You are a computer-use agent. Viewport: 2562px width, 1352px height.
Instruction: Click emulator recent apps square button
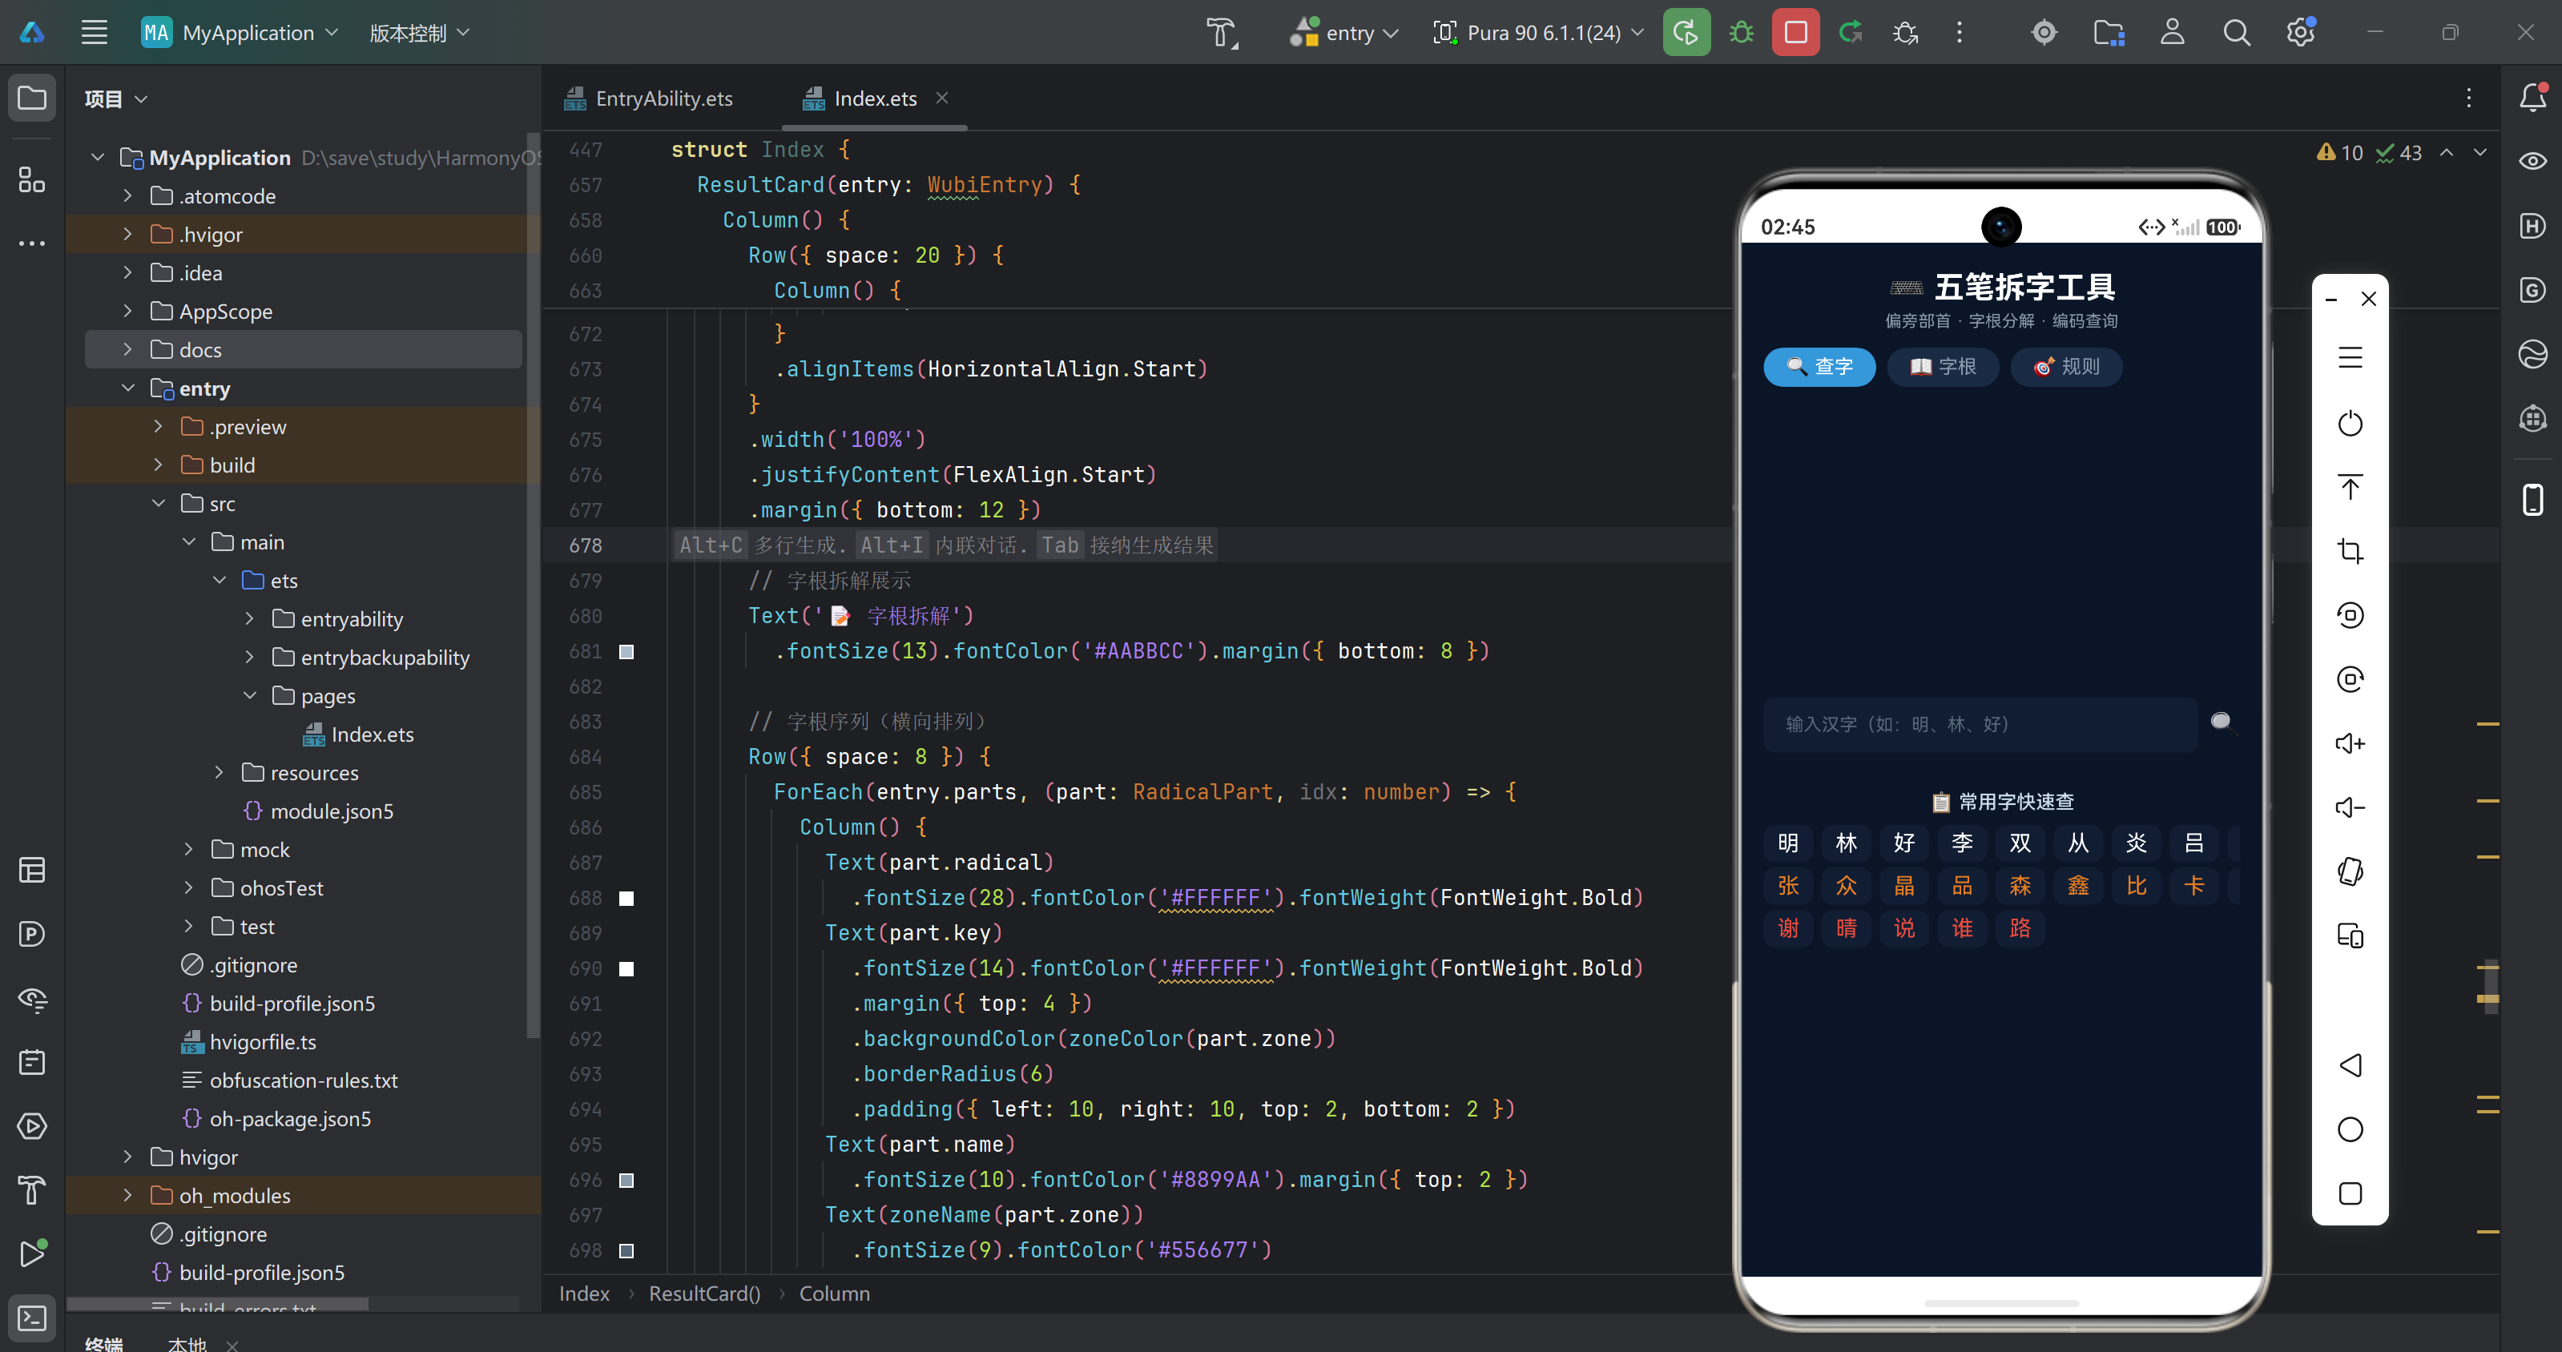pyautogui.click(x=2351, y=1193)
